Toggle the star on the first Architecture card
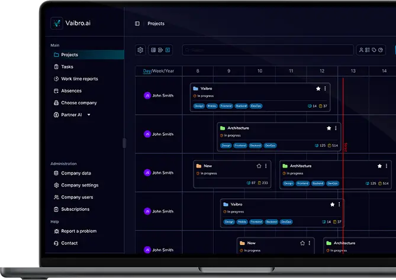Screen dimensions: 396x280 (x=329, y=128)
